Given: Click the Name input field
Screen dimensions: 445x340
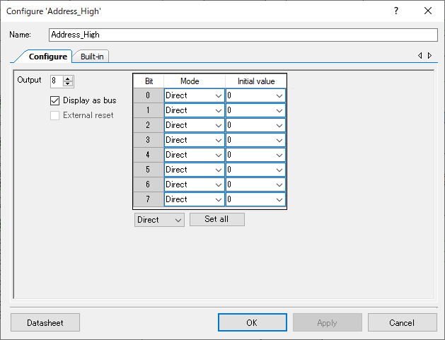Looking at the screenshot, I should (243, 35).
